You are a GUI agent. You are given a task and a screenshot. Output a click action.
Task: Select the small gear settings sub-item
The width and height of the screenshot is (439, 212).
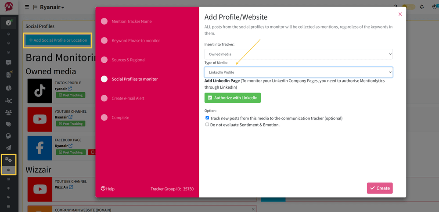pos(9,170)
